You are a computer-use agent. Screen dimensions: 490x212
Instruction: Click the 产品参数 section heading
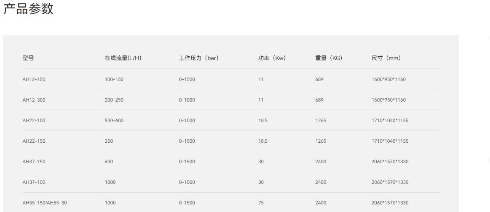coord(29,9)
